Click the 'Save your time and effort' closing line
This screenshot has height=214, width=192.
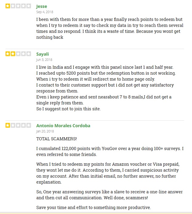point(93,208)
